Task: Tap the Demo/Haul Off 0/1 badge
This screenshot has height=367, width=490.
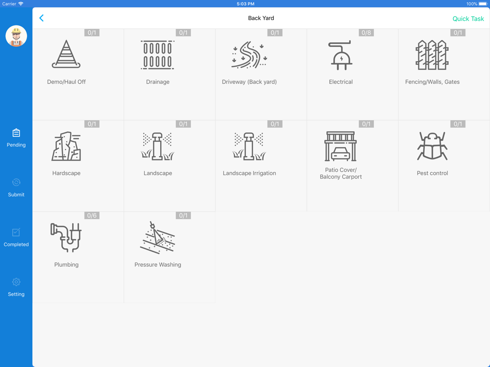Action: 92,32
